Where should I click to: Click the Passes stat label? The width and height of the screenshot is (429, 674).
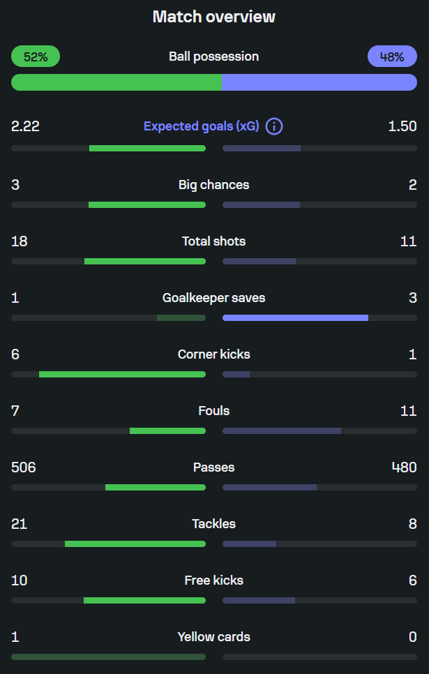pos(213,467)
